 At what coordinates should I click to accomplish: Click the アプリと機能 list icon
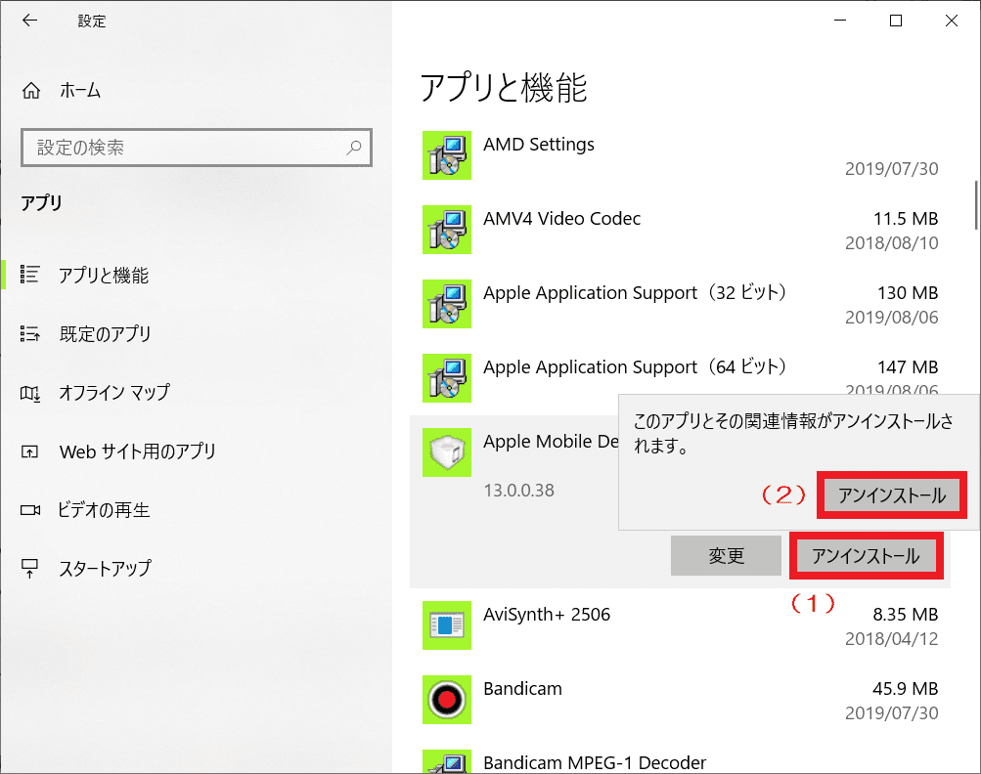(x=30, y=275)
